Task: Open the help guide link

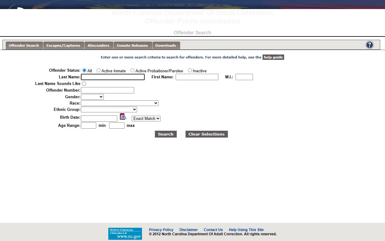Action: pos(273,57)
